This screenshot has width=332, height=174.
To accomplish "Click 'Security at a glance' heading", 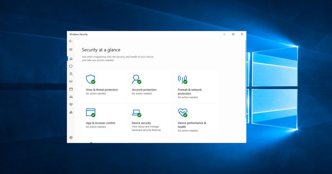I will point(101,50).
